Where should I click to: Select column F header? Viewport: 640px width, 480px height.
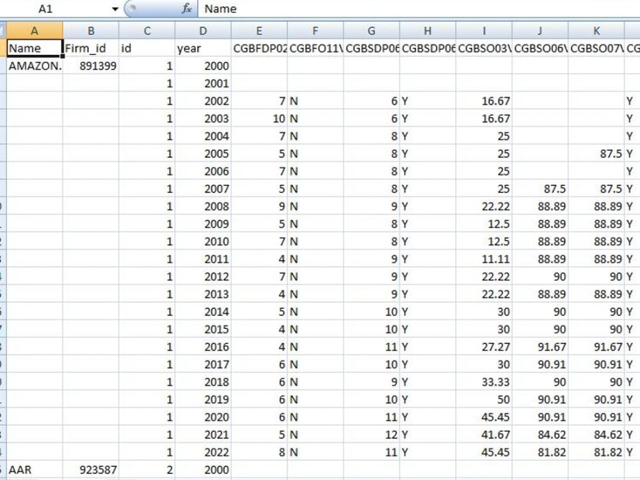[316, 31]
